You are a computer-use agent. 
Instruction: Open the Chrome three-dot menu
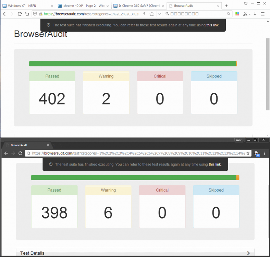264,153
